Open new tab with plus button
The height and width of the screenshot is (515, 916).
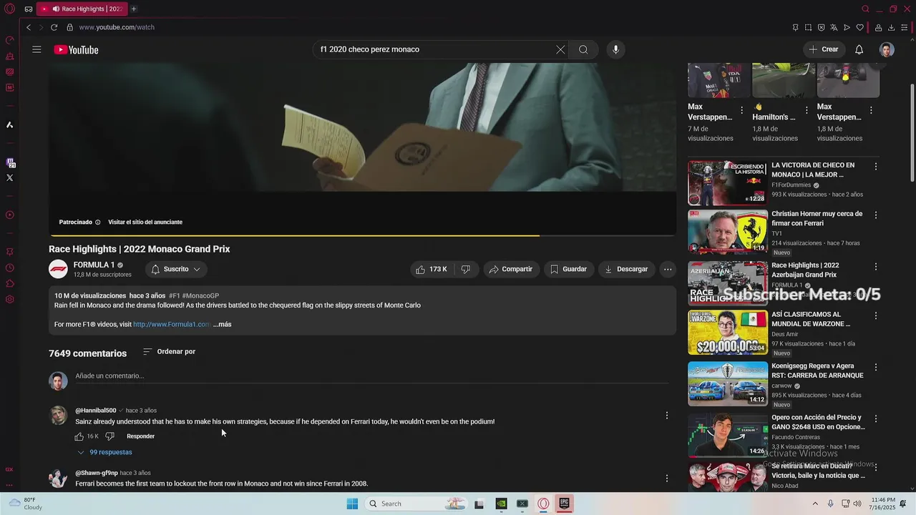click(133, 9)
